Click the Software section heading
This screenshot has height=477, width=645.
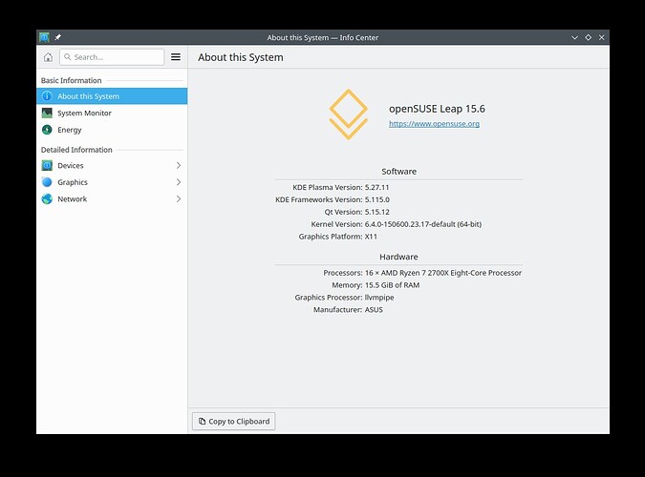[x=399, y=172]
